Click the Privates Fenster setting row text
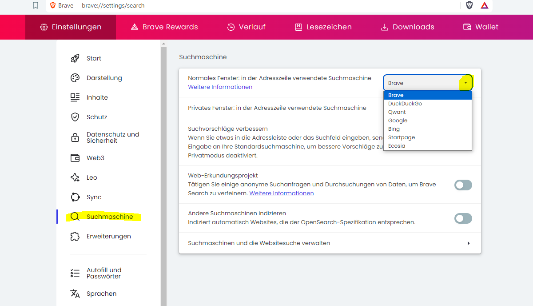 tap(277, 108)
